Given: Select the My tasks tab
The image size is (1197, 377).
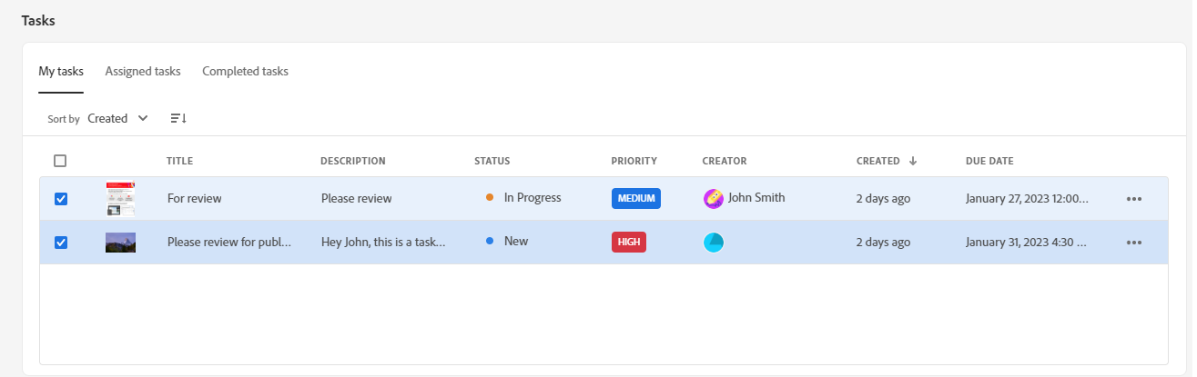Looking at the screenshot, I should (61, 71).
